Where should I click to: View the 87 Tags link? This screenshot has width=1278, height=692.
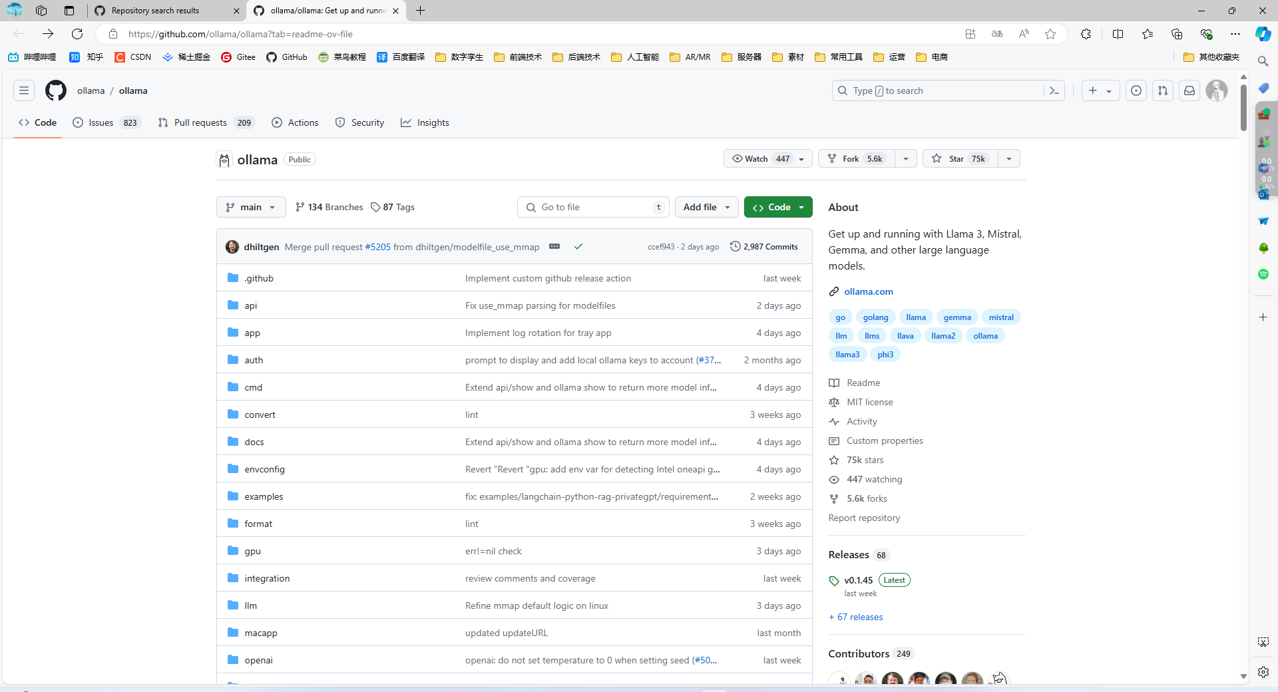393,207
